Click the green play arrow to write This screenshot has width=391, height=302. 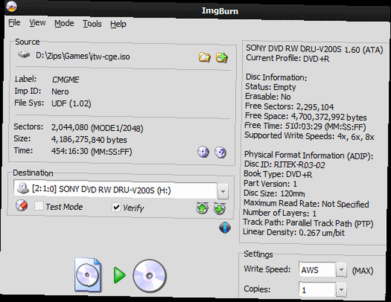coord(119,275)
